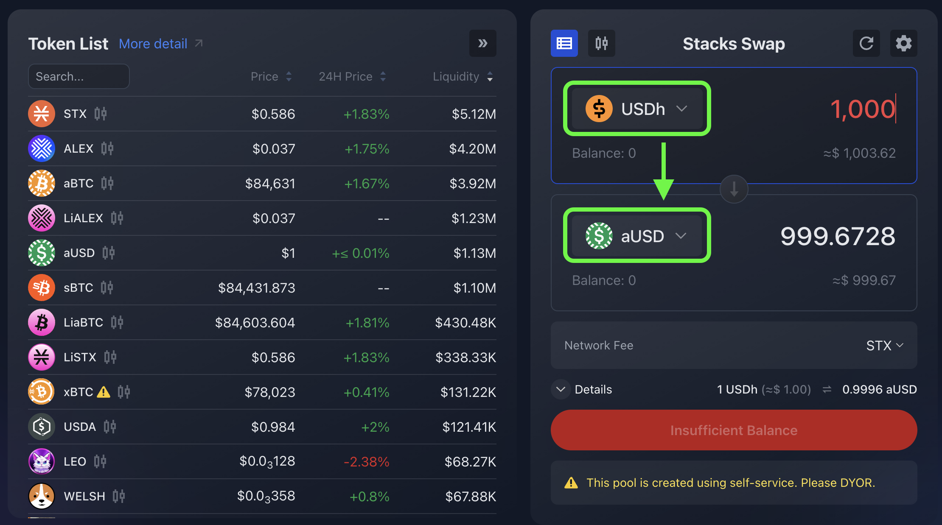Open the chart icon beside aBTC

(107, 183)
